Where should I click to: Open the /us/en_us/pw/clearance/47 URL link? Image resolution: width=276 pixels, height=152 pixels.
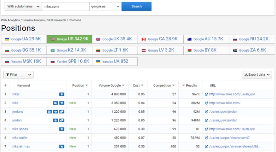(x=229, y=138)
